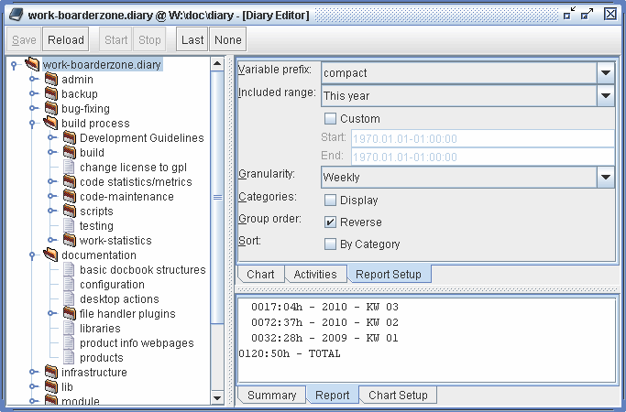This screenshot has width=626, height=412.
Task: Select the infrastructure folder icon
Action: coord(51,372)
